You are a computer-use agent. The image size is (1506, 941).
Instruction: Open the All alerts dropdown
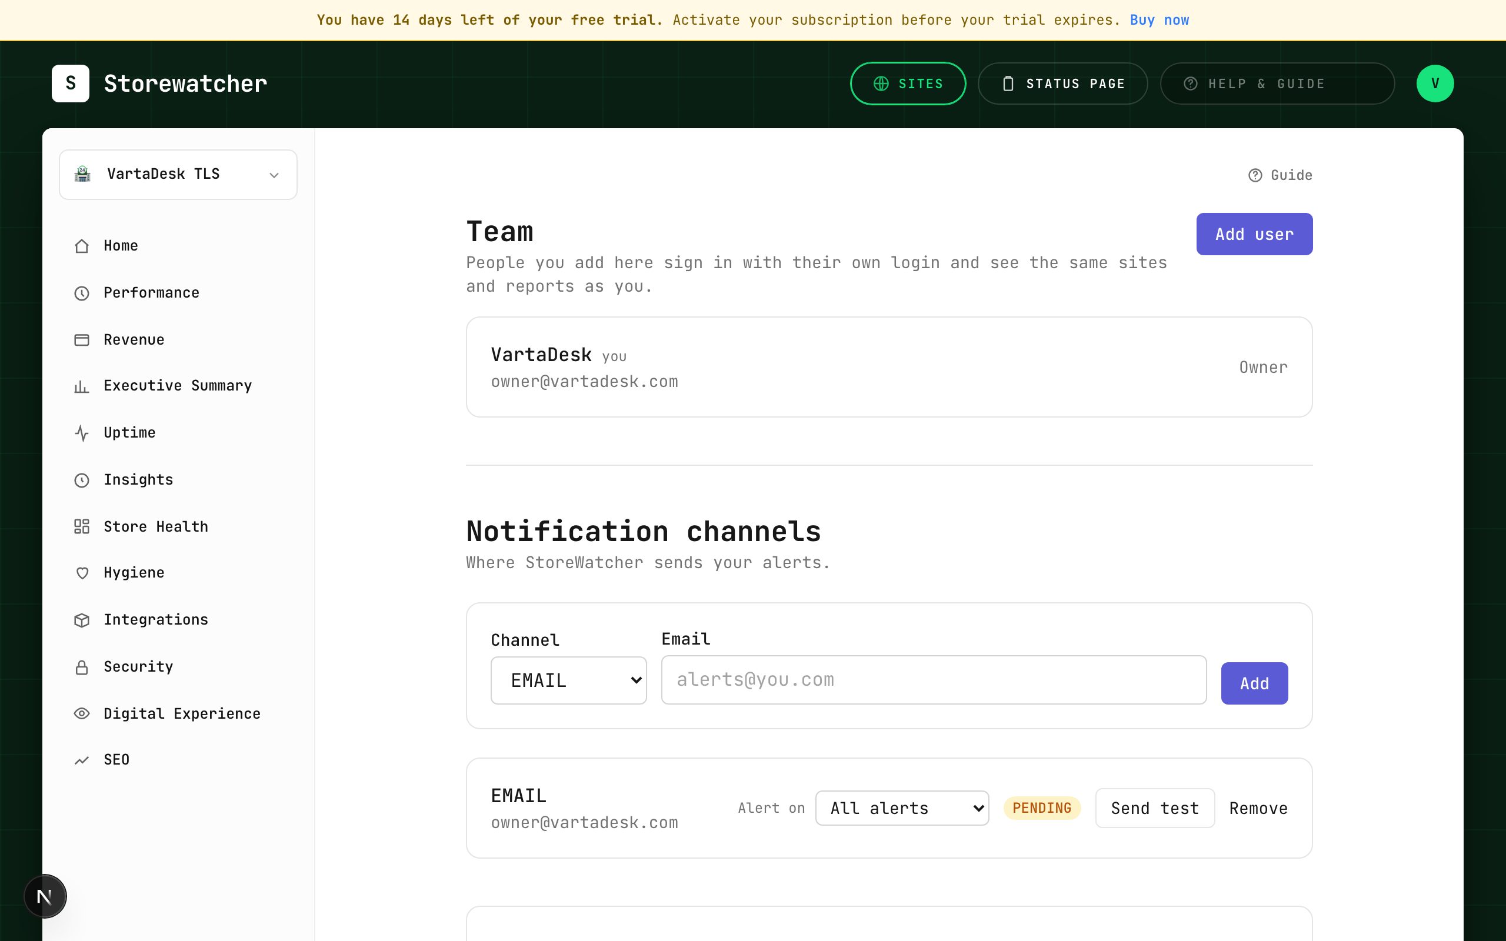pos(902,808)
